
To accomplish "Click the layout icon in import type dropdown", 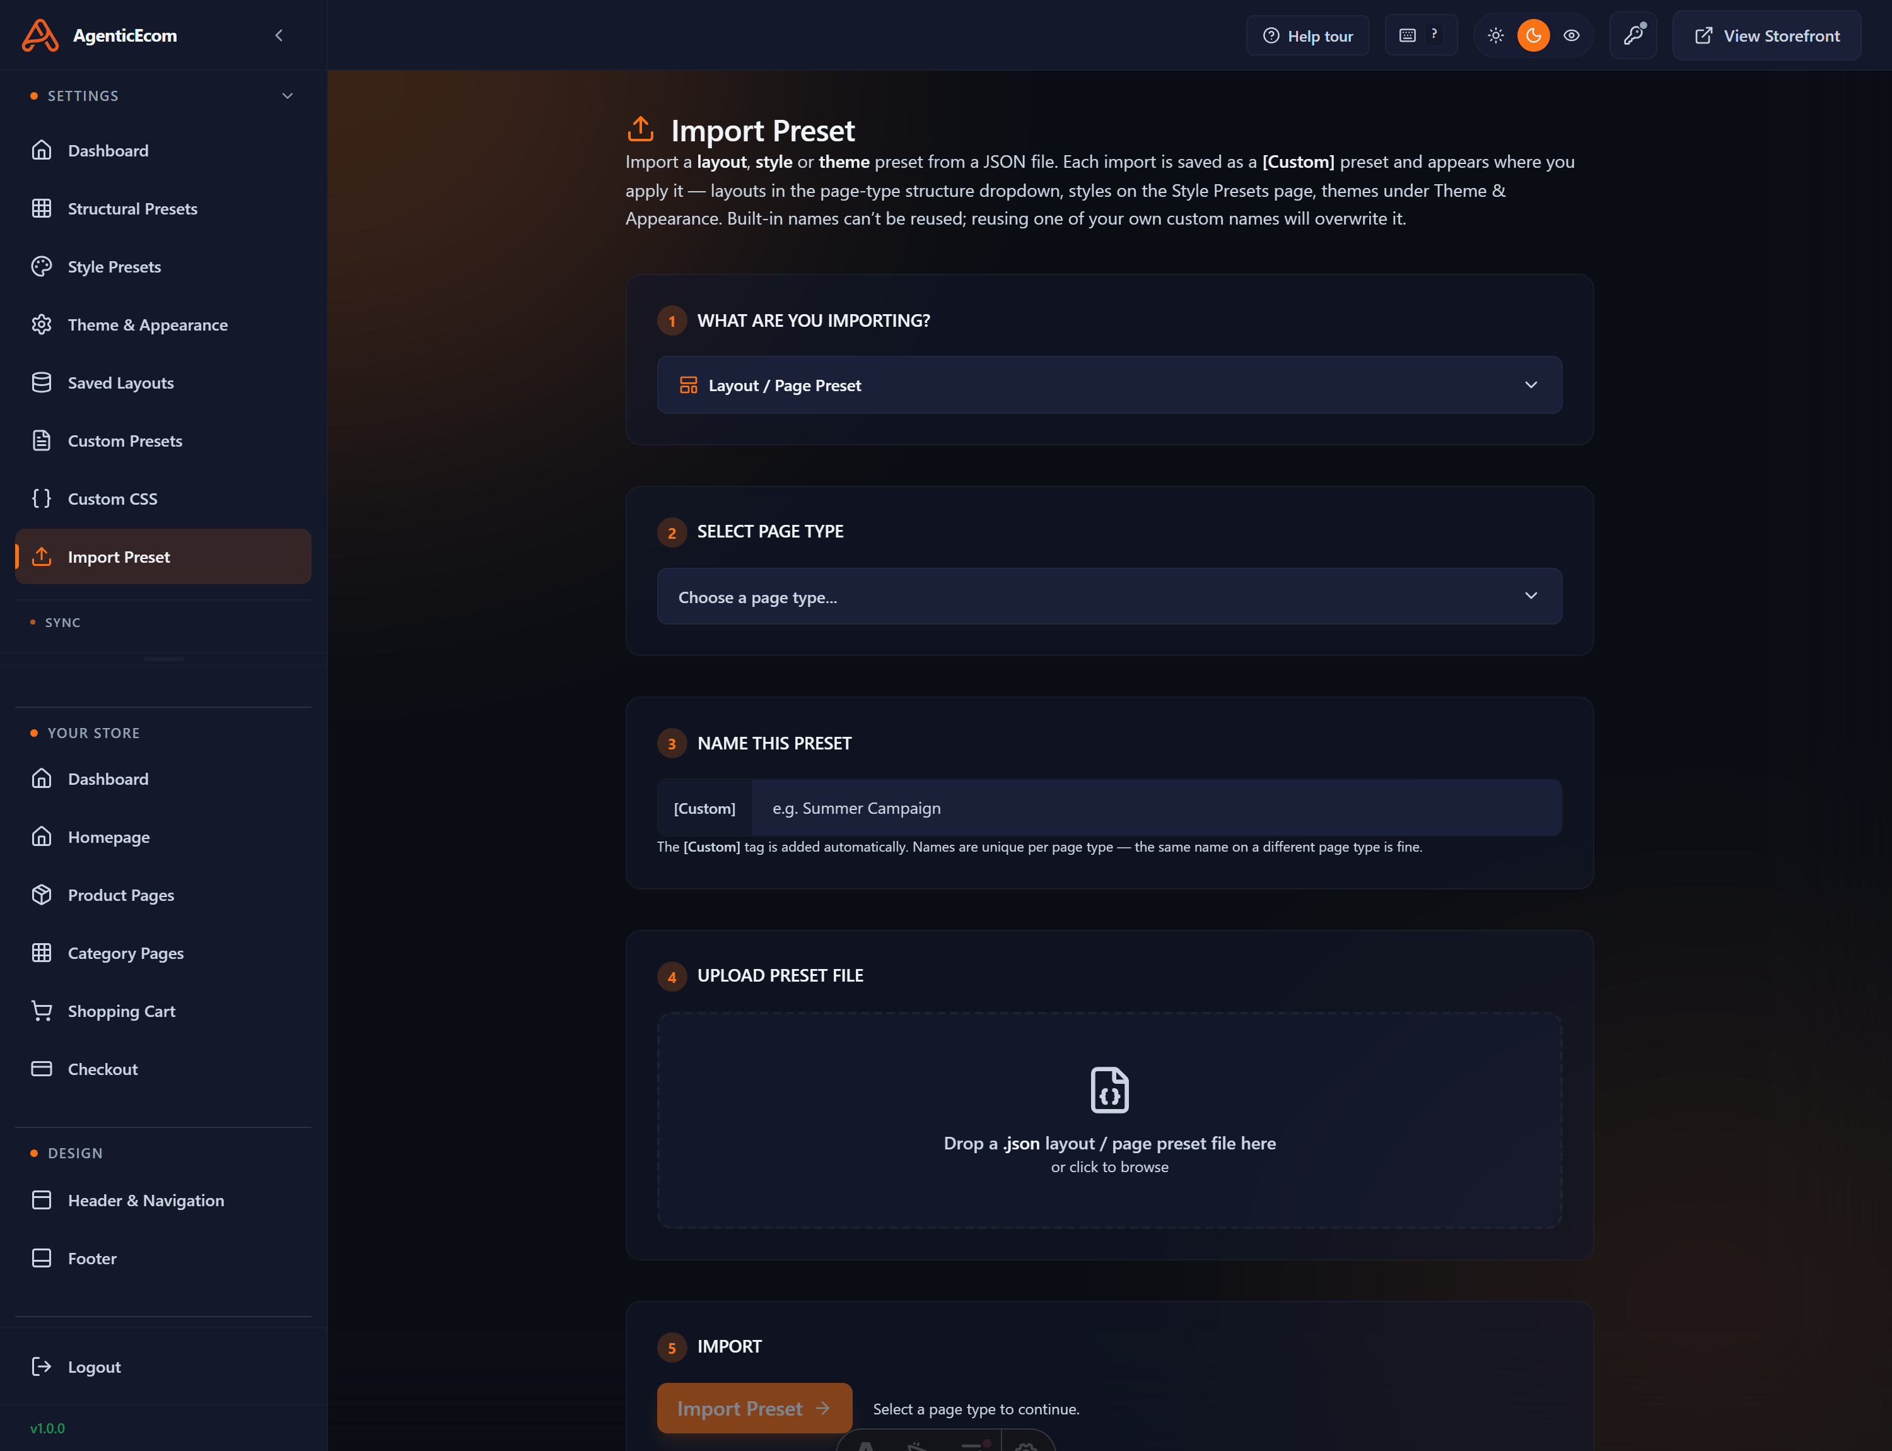I will (688, 385).
